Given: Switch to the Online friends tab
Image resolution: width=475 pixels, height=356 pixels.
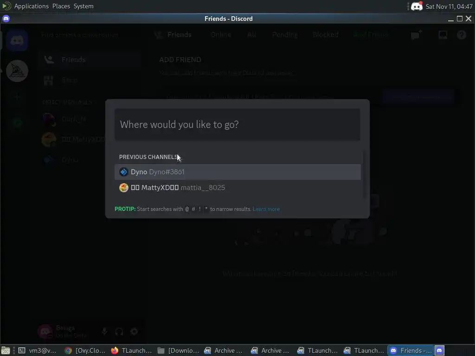Looking at the screenshot, I should coord(221,35).
